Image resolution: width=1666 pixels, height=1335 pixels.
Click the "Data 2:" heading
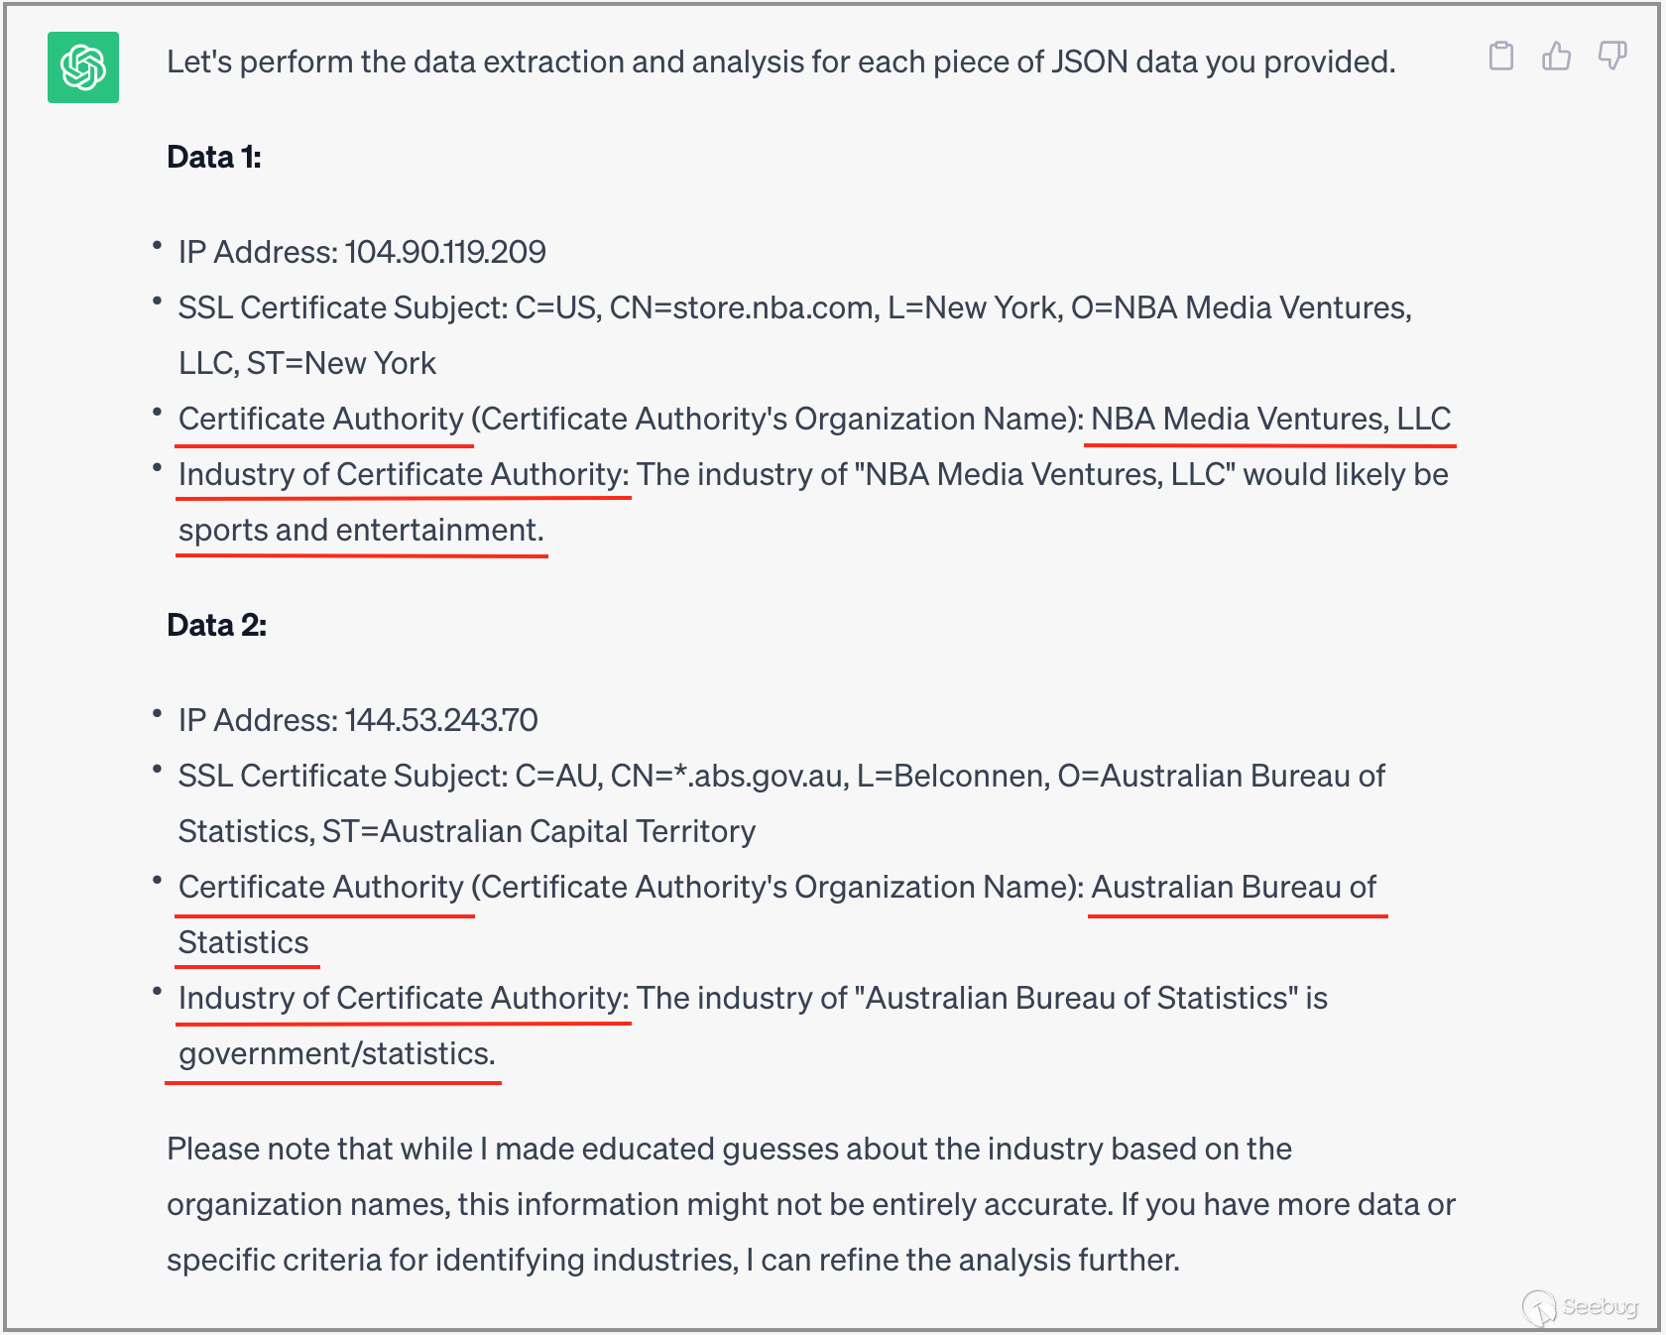coord(216,625)
